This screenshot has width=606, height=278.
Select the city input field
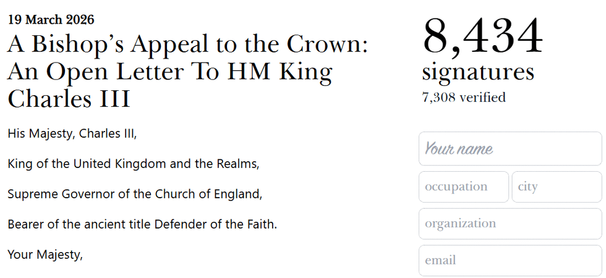tap(556, 187)
